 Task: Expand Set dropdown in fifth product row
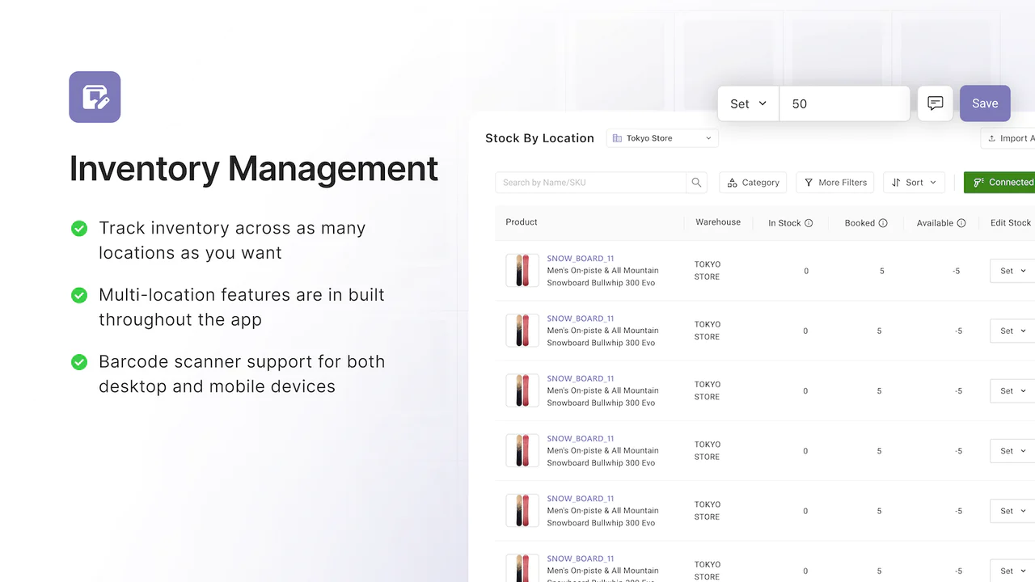pos(1012,511)
